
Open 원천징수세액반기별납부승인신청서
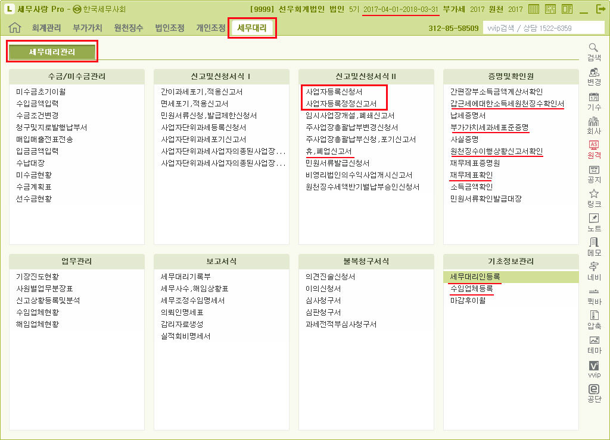pos(363,187)
